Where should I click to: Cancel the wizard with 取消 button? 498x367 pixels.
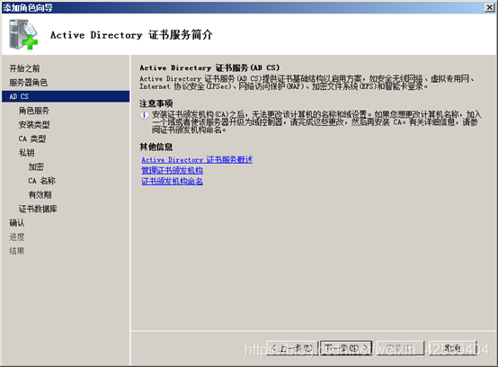452,348
